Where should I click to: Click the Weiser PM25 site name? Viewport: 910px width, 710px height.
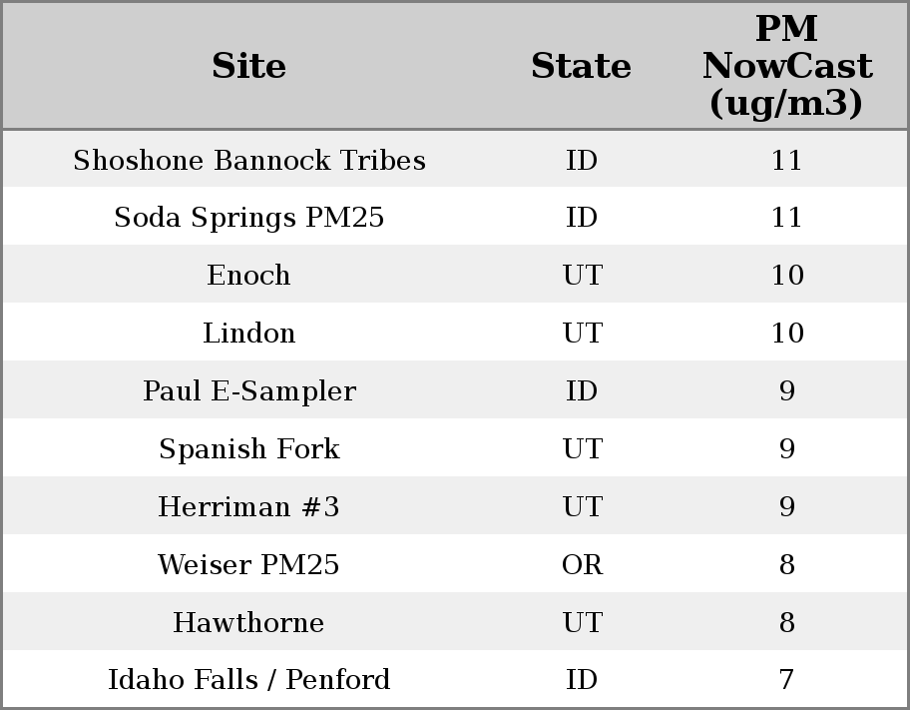click(248, 565)
